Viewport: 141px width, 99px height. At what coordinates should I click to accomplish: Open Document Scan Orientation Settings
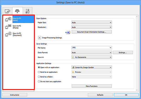coord(92,32)
